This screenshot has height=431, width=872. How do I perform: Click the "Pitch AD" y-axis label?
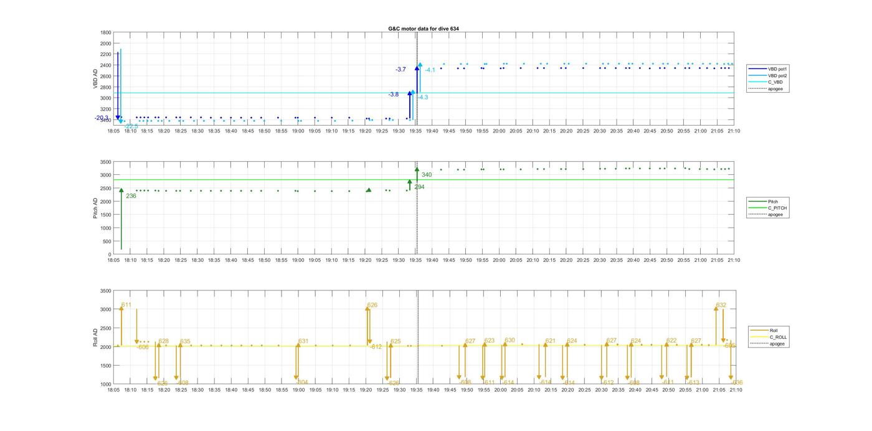[95, 208]
